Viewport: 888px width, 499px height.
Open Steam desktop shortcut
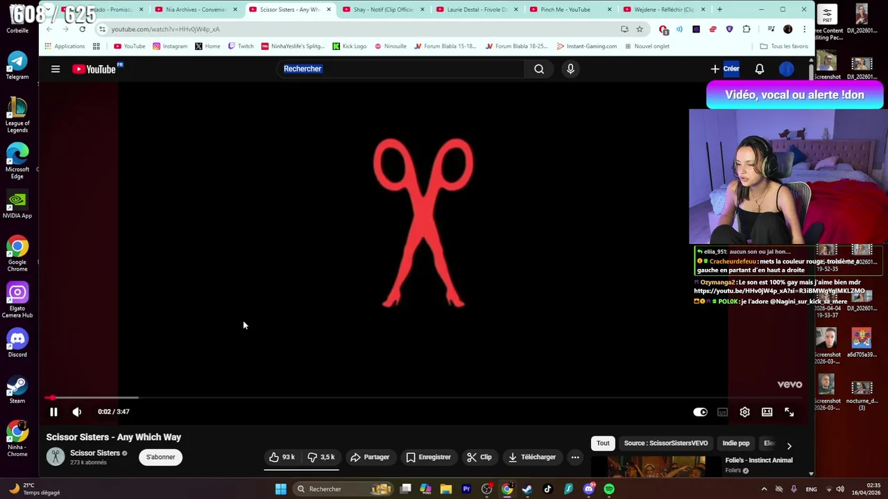coord(17,389)
